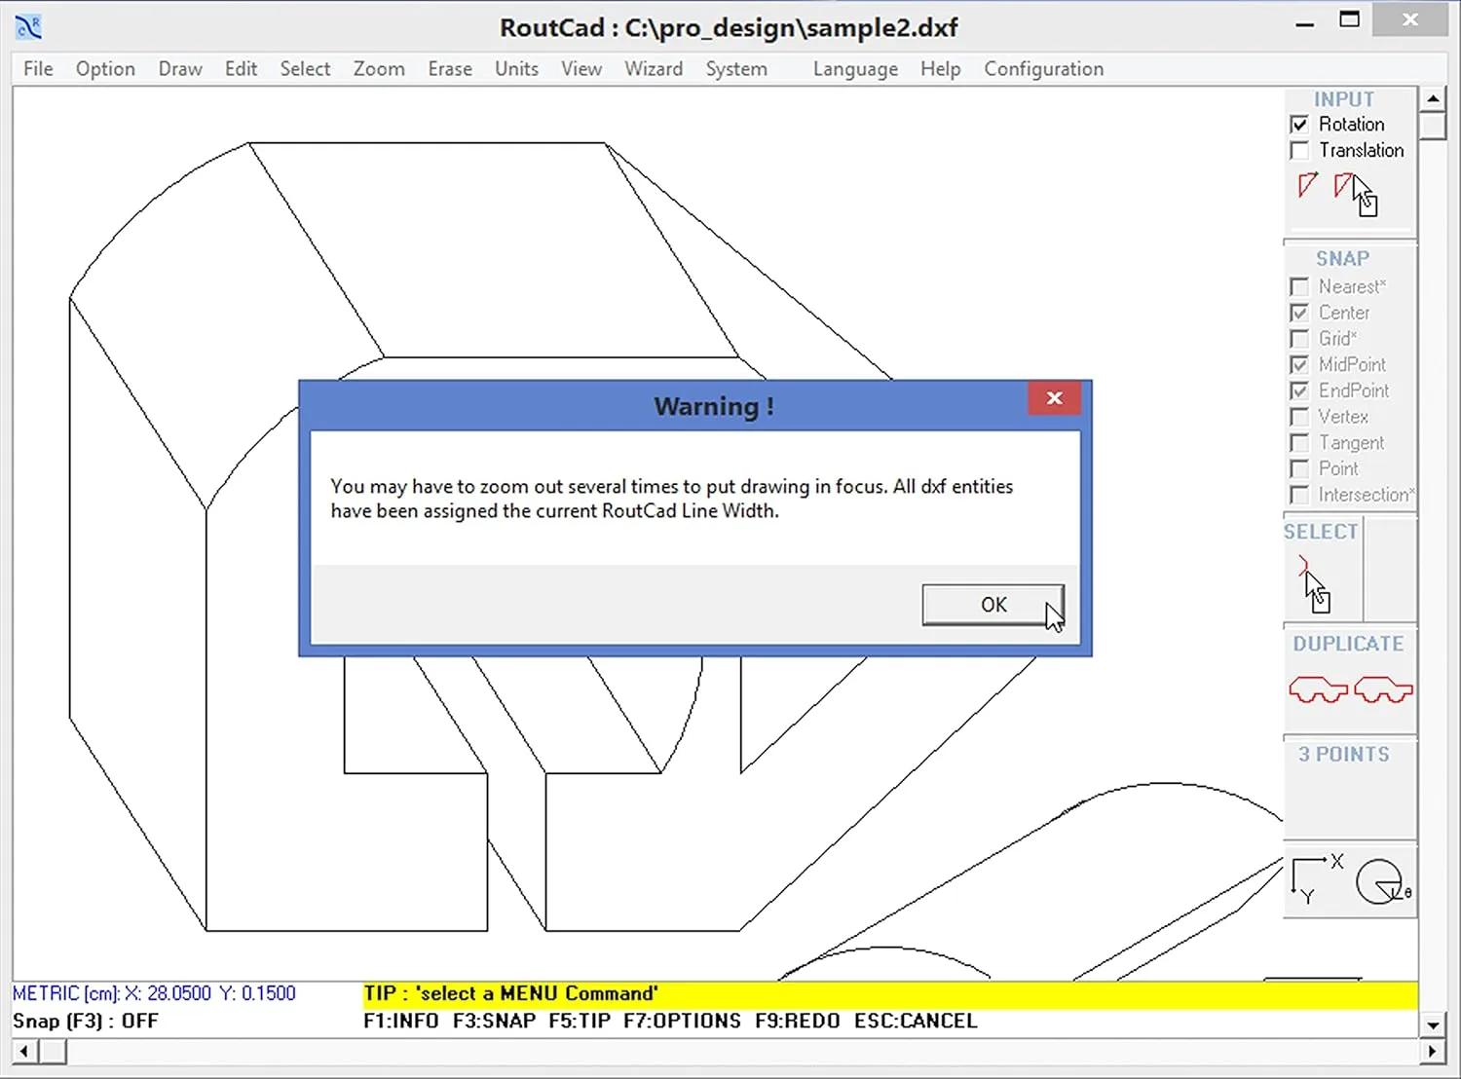The width and height of the screenshot is (1461, 1079).
Task: Toggle the Tangent snap option
Action: 1299,442
